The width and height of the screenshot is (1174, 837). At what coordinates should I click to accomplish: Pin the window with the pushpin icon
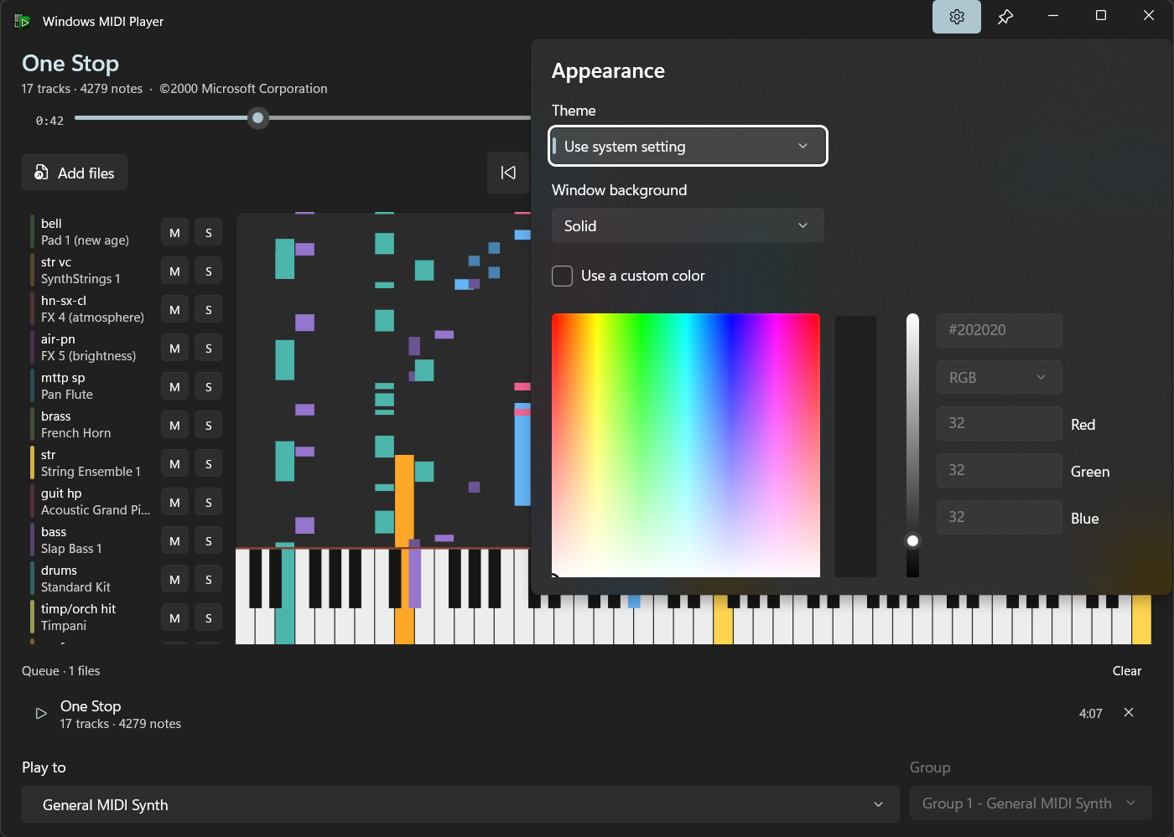[x=1005, y=17]
